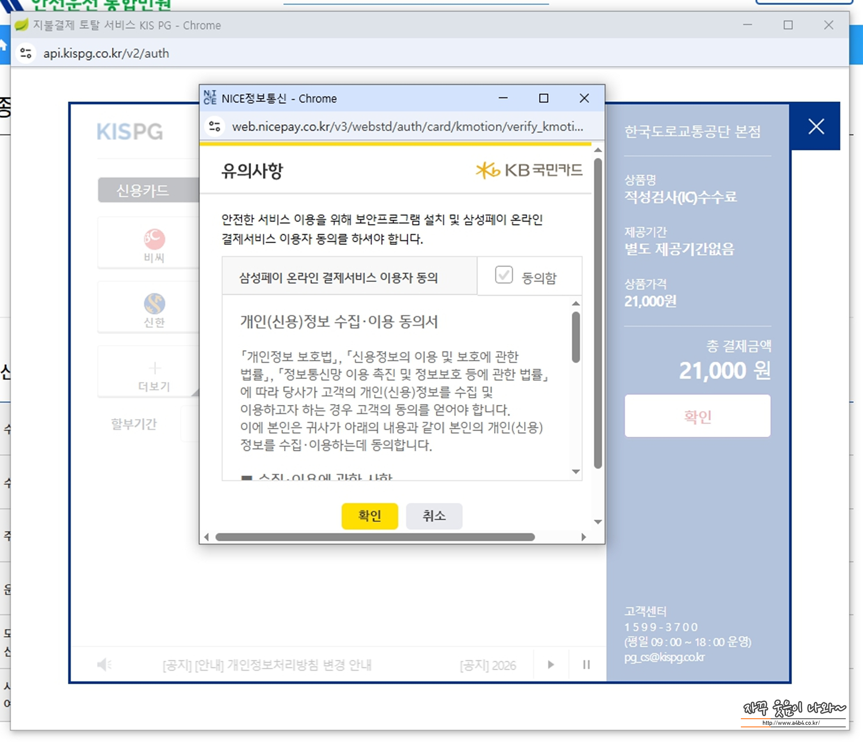Click the NICE popup scroll down arrow

tap(598, 522)
